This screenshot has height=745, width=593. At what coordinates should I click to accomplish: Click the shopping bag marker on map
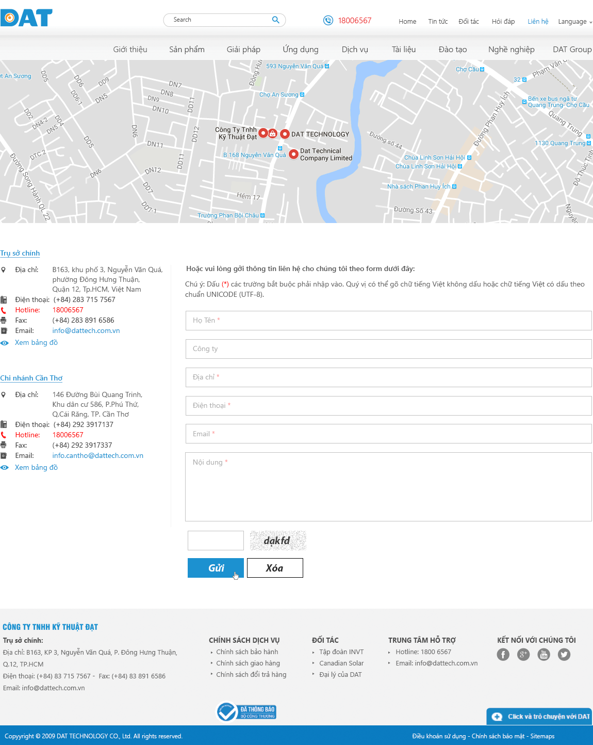[272, 133]
